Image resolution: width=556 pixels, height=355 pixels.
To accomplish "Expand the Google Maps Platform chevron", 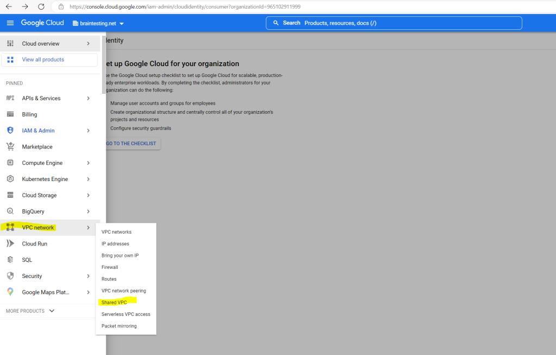I will point(89,292).
